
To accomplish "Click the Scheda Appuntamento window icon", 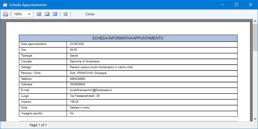I will click(5, 5).
